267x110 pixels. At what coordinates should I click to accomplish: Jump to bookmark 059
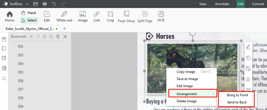(x=21, y=107)
